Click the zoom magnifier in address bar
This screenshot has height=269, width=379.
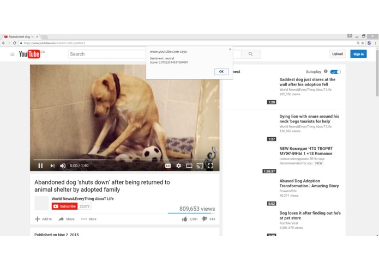pos(358,43)
